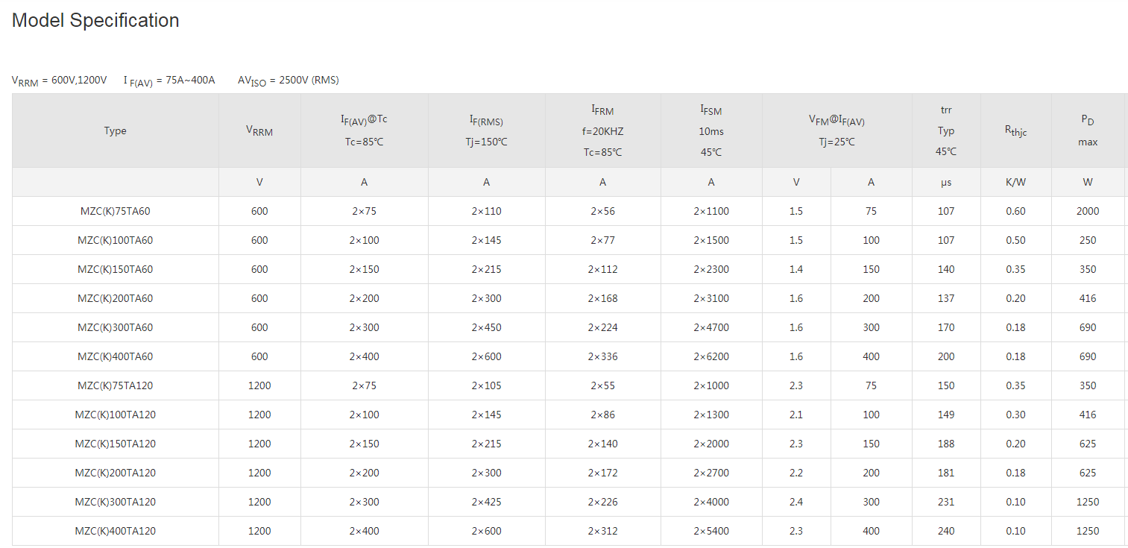Click the 149 trr value
1128x548 pixels.
click(946, 415)
